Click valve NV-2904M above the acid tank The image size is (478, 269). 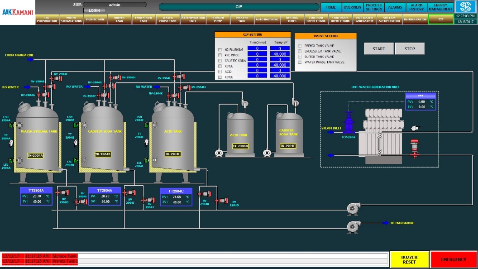coord(186,87)
